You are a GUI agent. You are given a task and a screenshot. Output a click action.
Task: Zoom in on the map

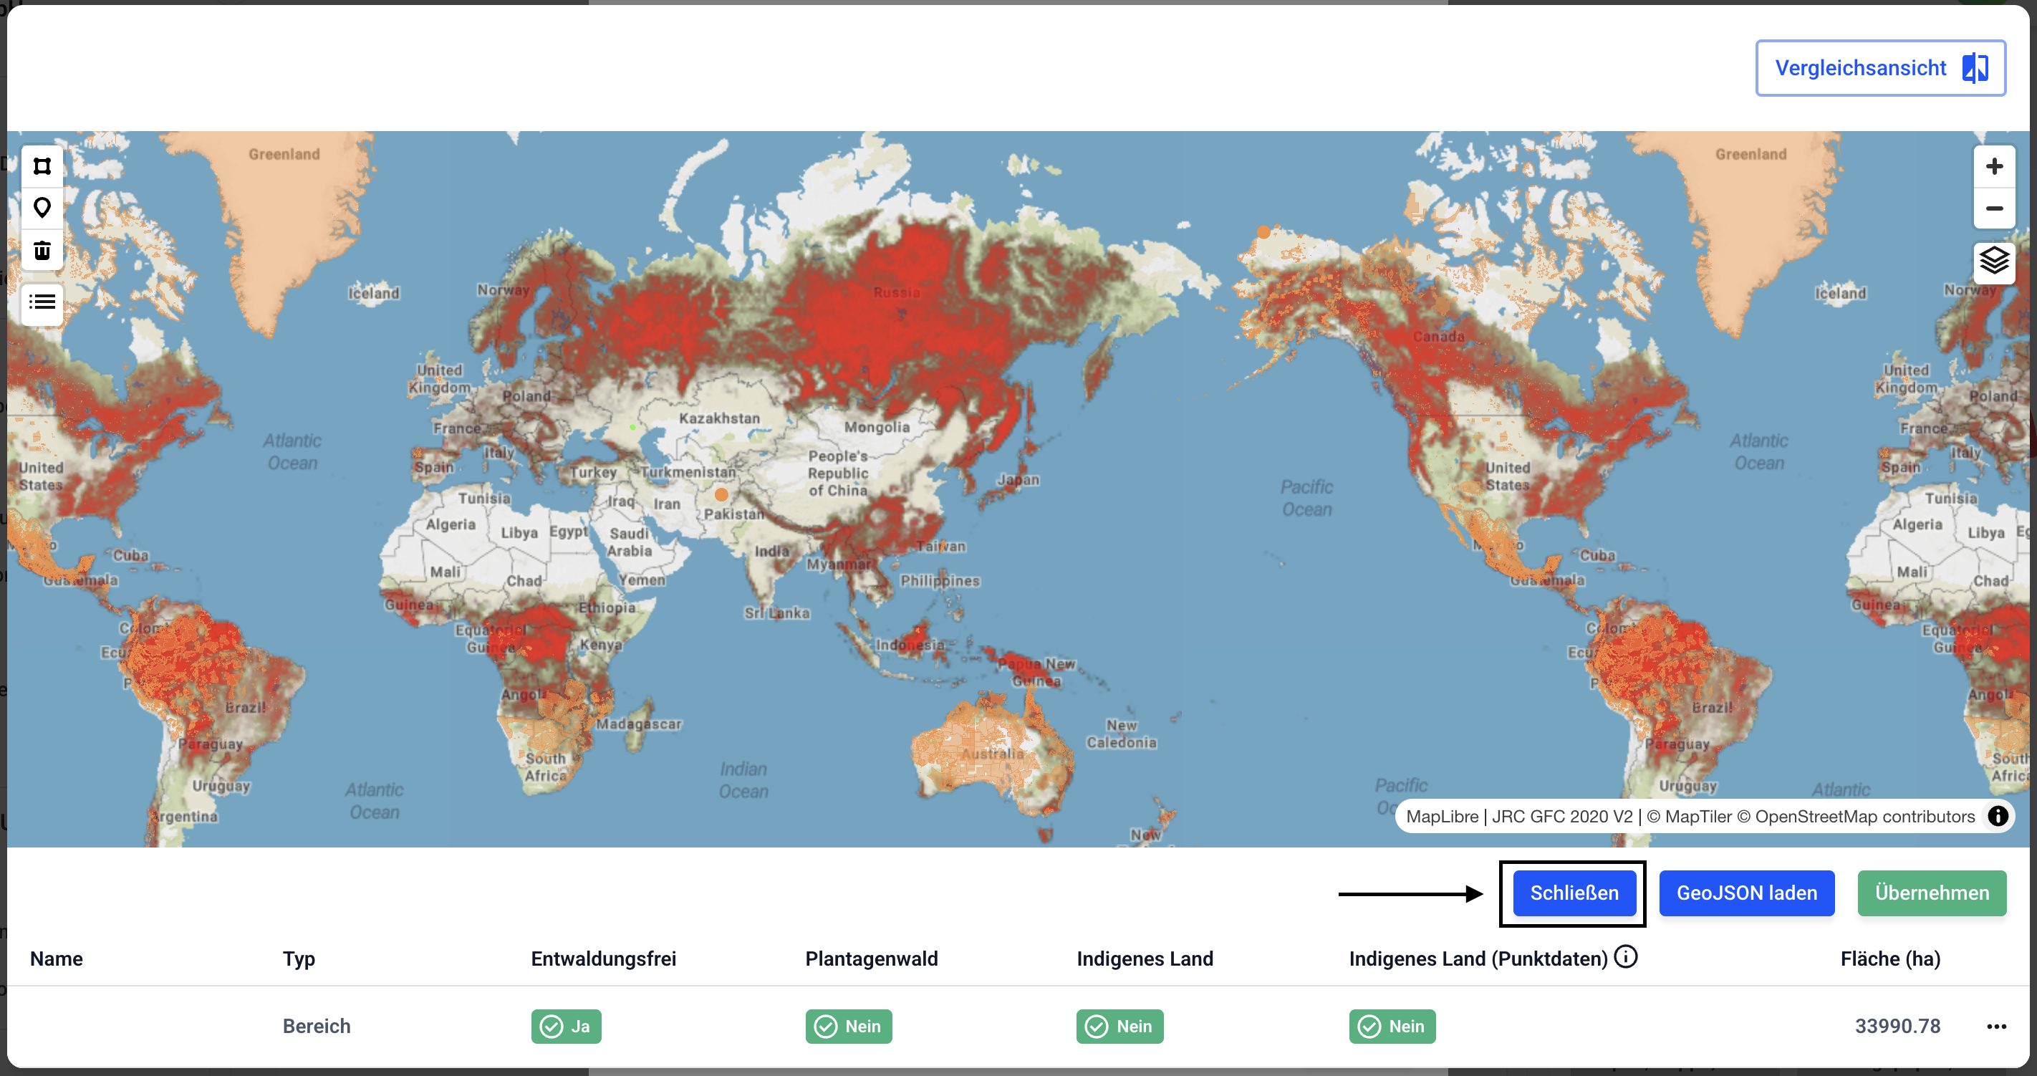pos(1993,166)
